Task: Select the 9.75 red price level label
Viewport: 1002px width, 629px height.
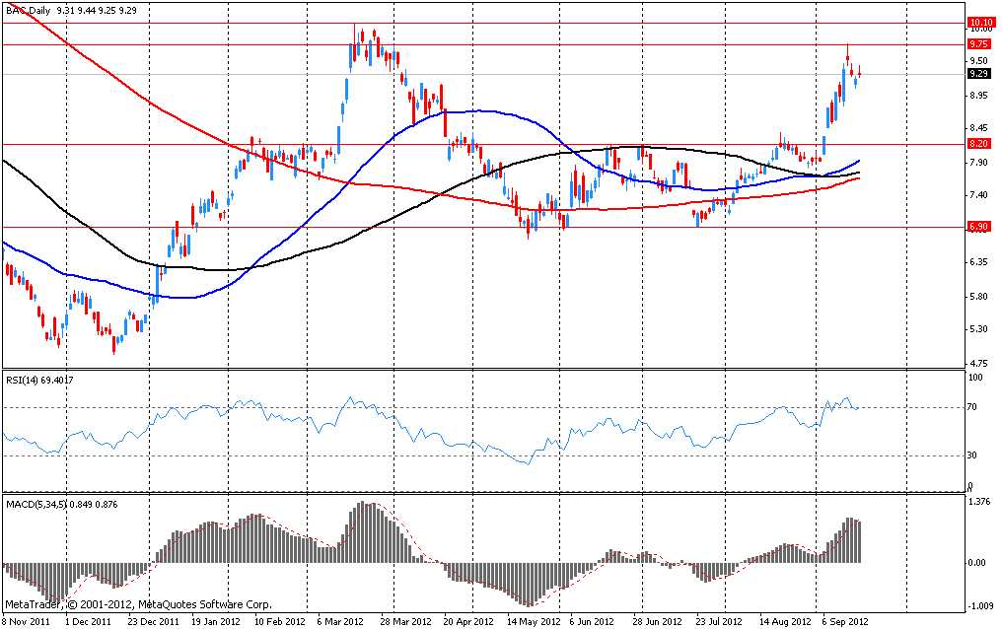Action: pos(979,44)
